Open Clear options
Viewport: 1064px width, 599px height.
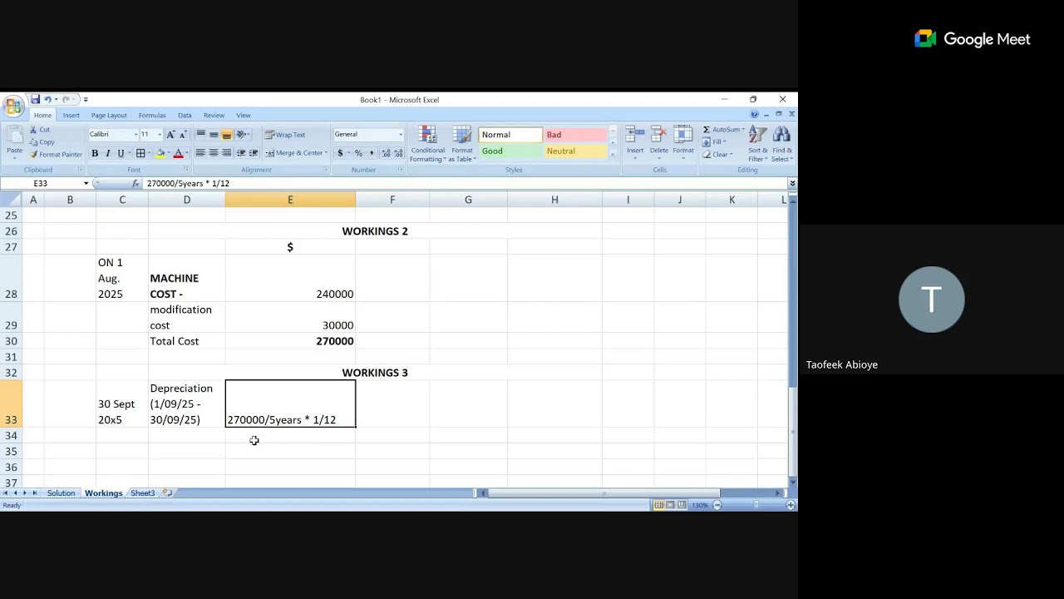(717, 155)
